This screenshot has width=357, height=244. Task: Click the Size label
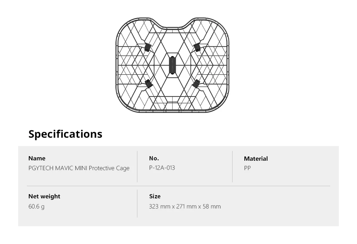point(155,196)
